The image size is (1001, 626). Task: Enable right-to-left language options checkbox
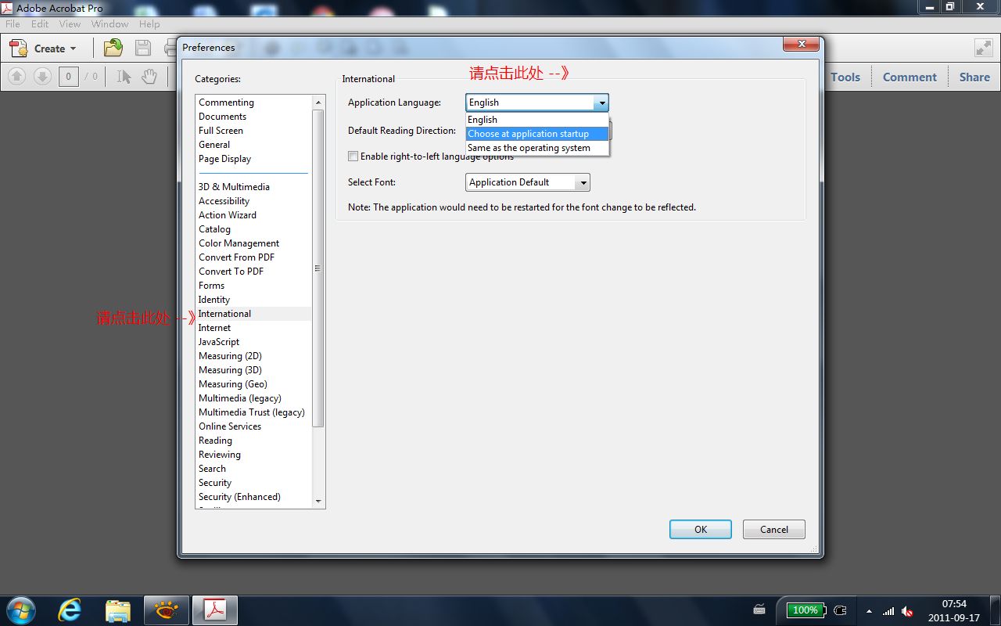tap(353, 156)
